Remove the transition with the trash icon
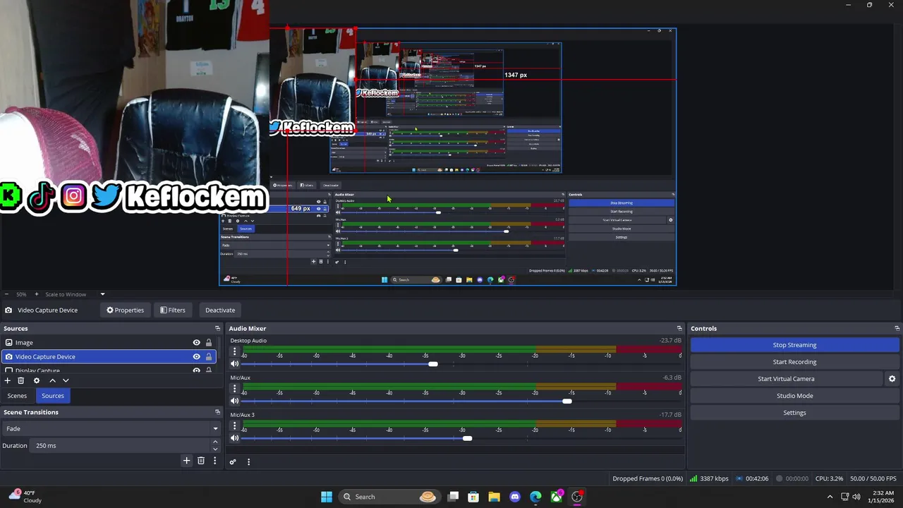The width and height of the screenshot is (903, 508). (201, 461)
